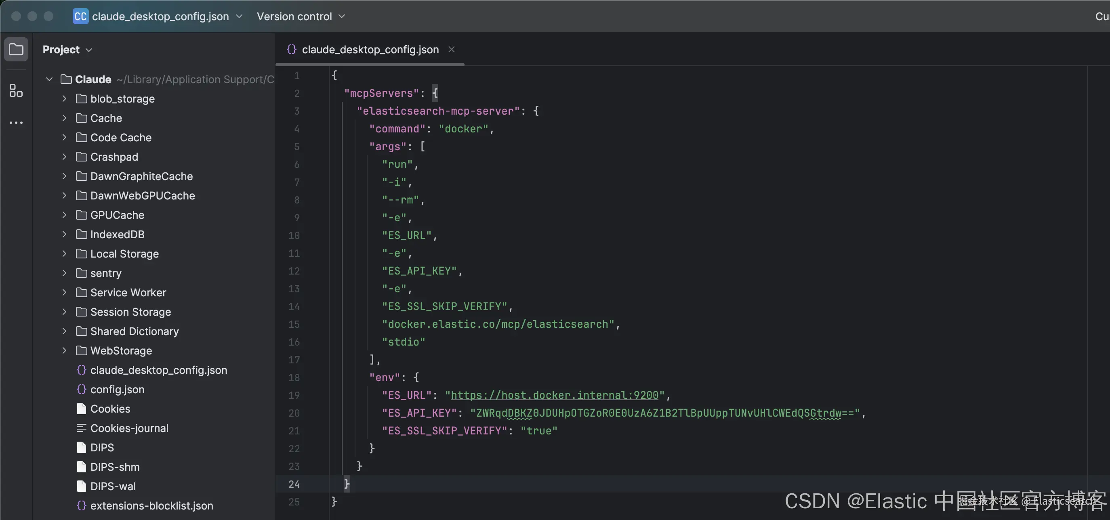This screenshot has width=1110, height=520.
Task: Open claude_desktop_config.json in project tree
Action: tap(158, 370)
